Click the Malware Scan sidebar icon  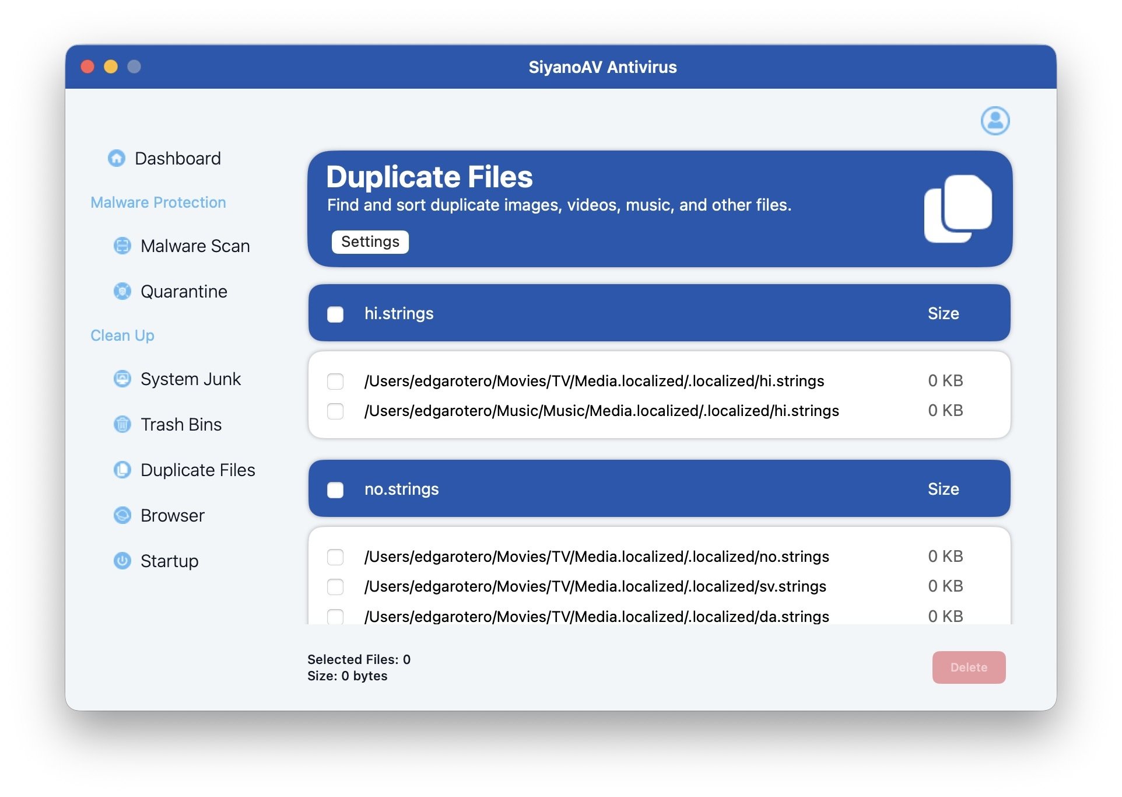(x=122, y=246)
